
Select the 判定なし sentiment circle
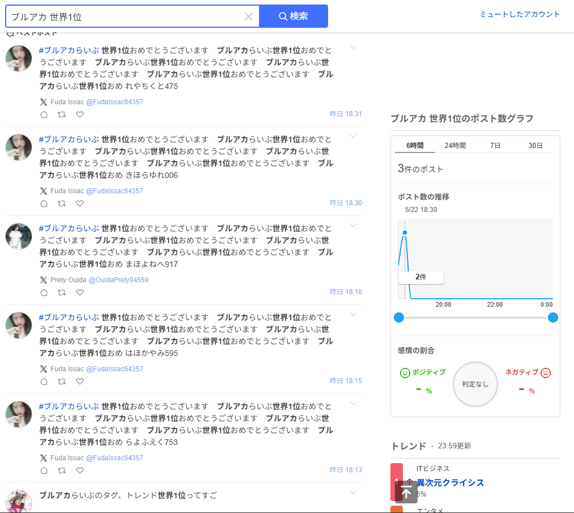click(475, 384)
